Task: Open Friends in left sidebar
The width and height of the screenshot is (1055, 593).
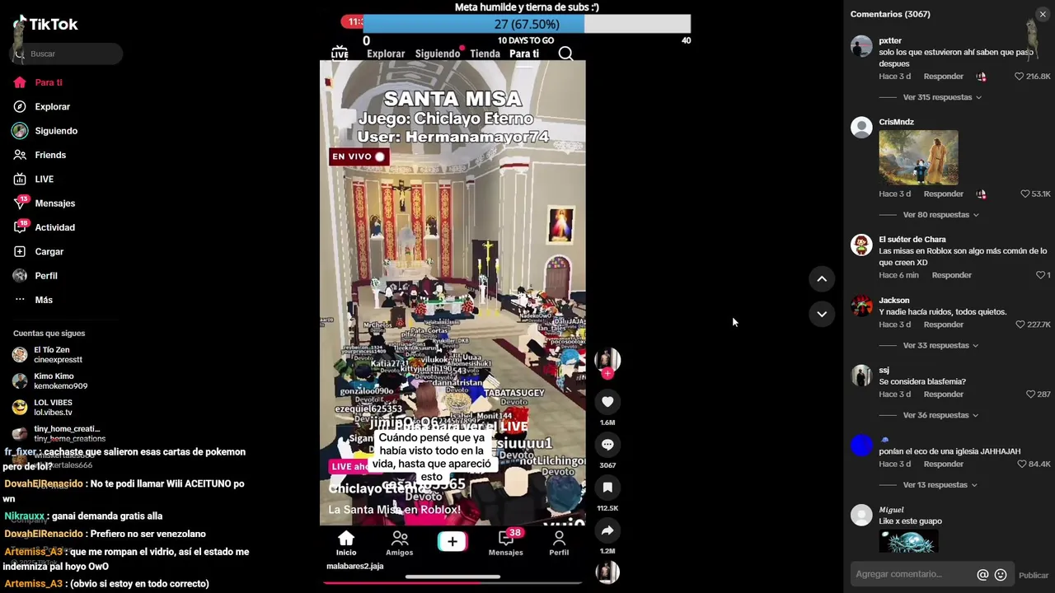Action: [x=50, y=155]
